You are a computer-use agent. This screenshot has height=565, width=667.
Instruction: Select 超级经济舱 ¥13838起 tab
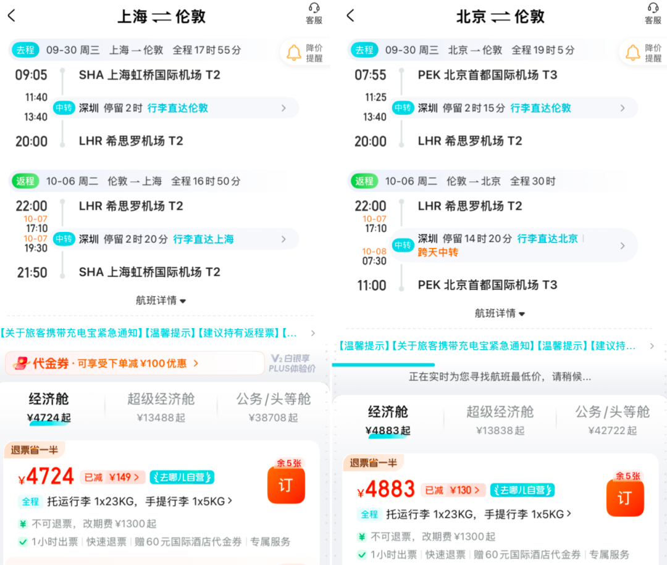pyautogui.click(x=500, y=419)
